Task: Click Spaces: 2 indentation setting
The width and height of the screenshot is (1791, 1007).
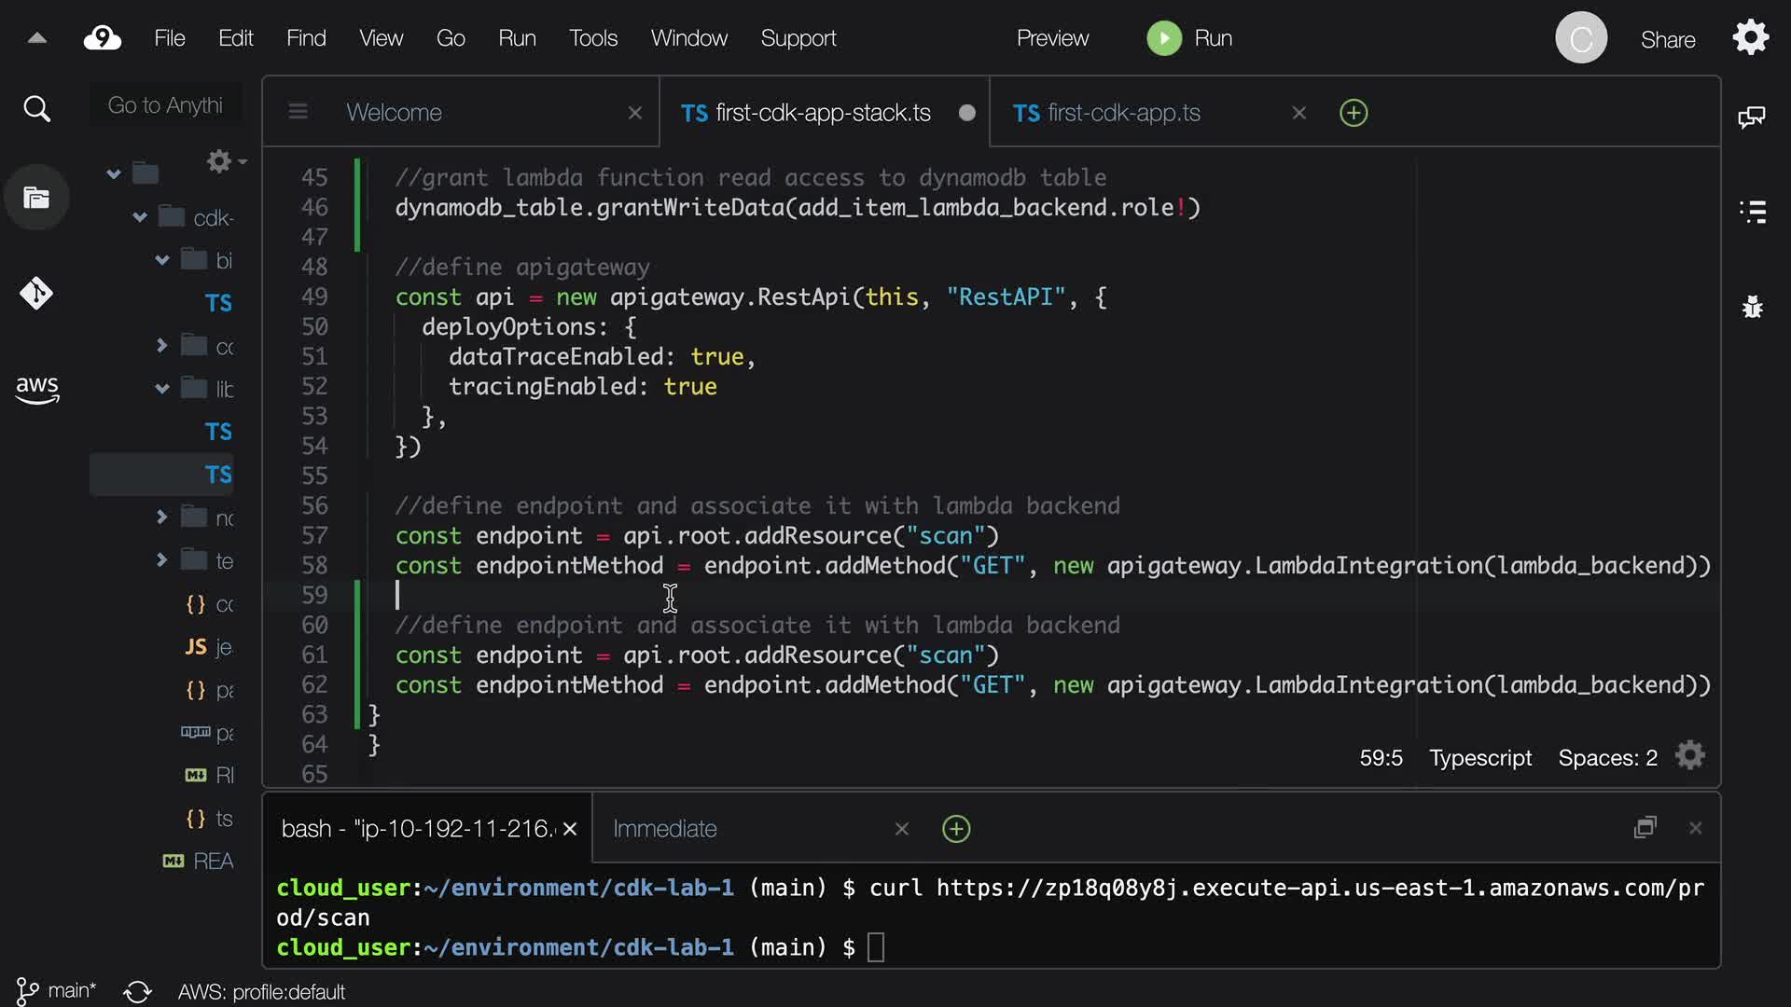Action: 1607,758
